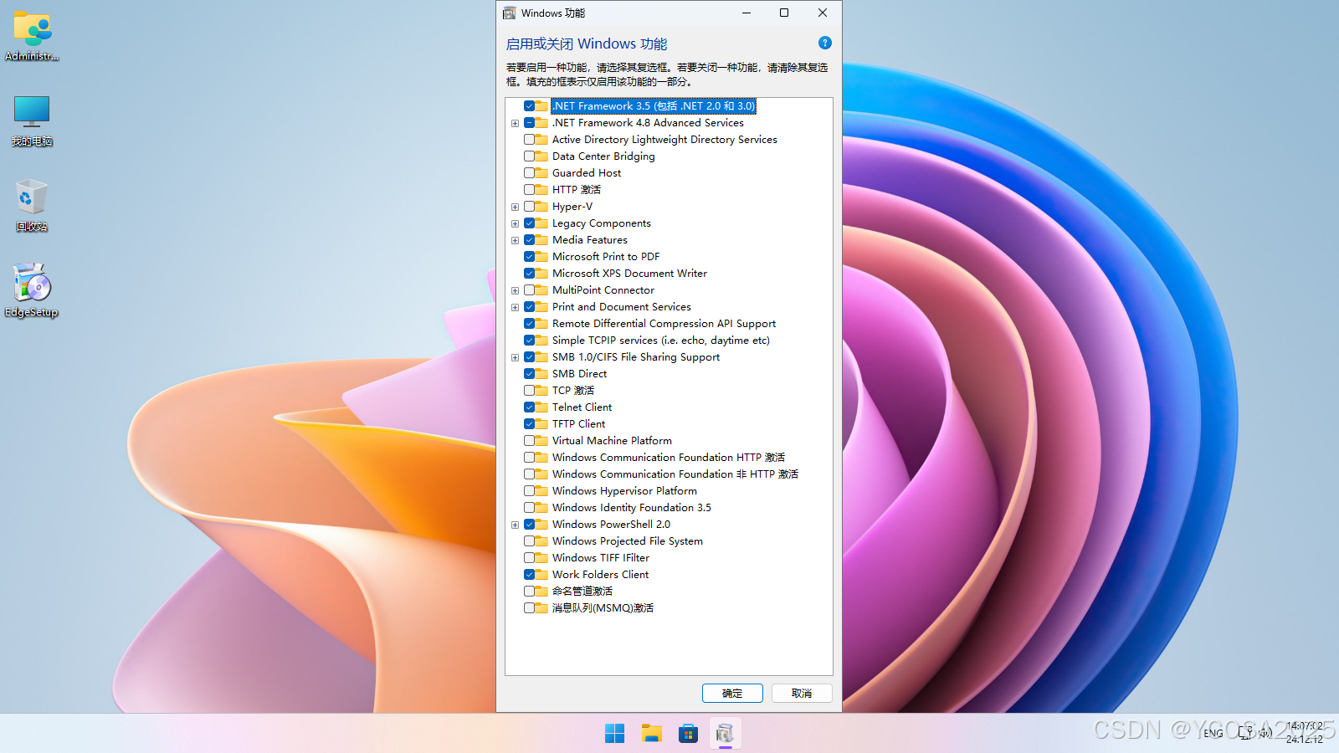Select Windows Communication Foundation HTTP 激活 label
1339x753 pixels.
[669, 458]
